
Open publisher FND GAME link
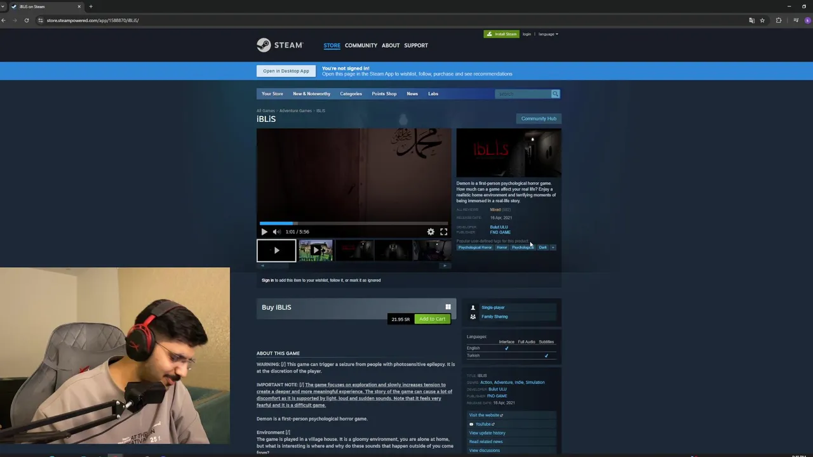500,232
